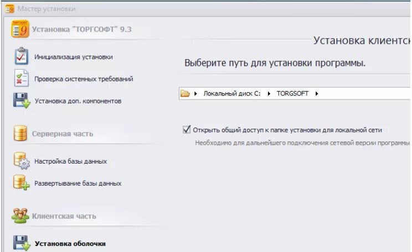Select the Развертывание базы данных step
The image size is (412, 252).
coord(78,183)
